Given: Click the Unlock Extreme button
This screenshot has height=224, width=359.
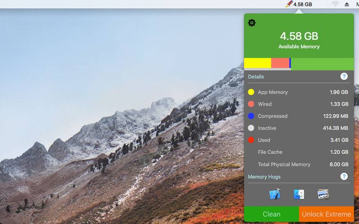Looking at the screenshot, I should (327, 214).
